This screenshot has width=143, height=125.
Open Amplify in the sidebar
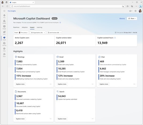pyautogui.click(x=4, y=22)
